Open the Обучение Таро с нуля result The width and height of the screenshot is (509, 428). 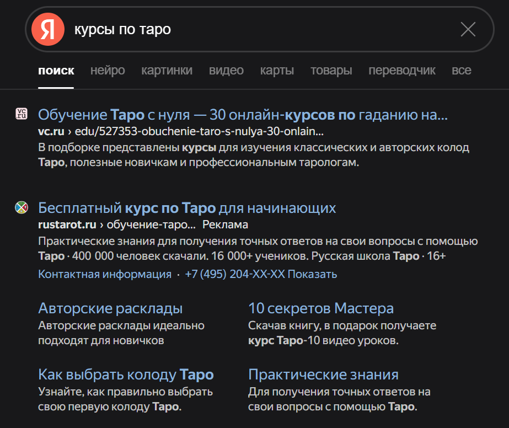point(243,115)
